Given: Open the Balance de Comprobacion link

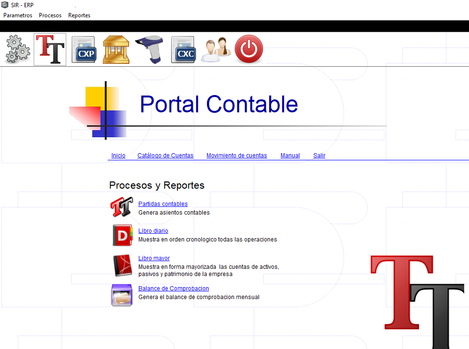Looking at the screenshot, I should (x=173, y=289).
